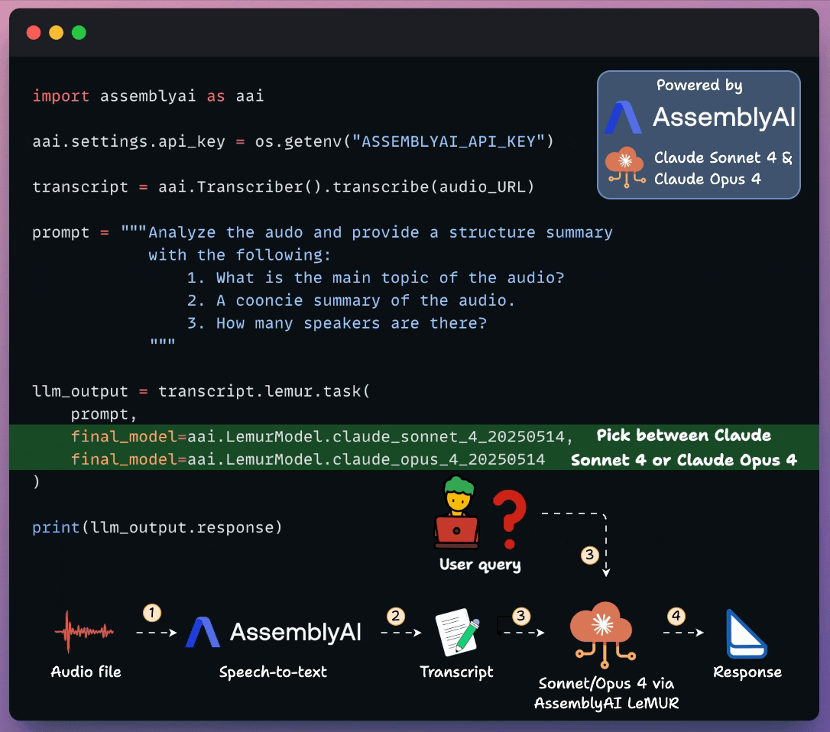Click the print(llm_output.response) code line
The width and height of the screenshot is (830, 732).
[157, 527]
